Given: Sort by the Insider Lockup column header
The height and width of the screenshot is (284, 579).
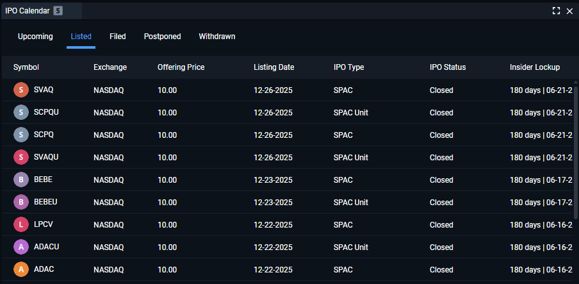Looking at the screenshot, I should pos(535,67).
